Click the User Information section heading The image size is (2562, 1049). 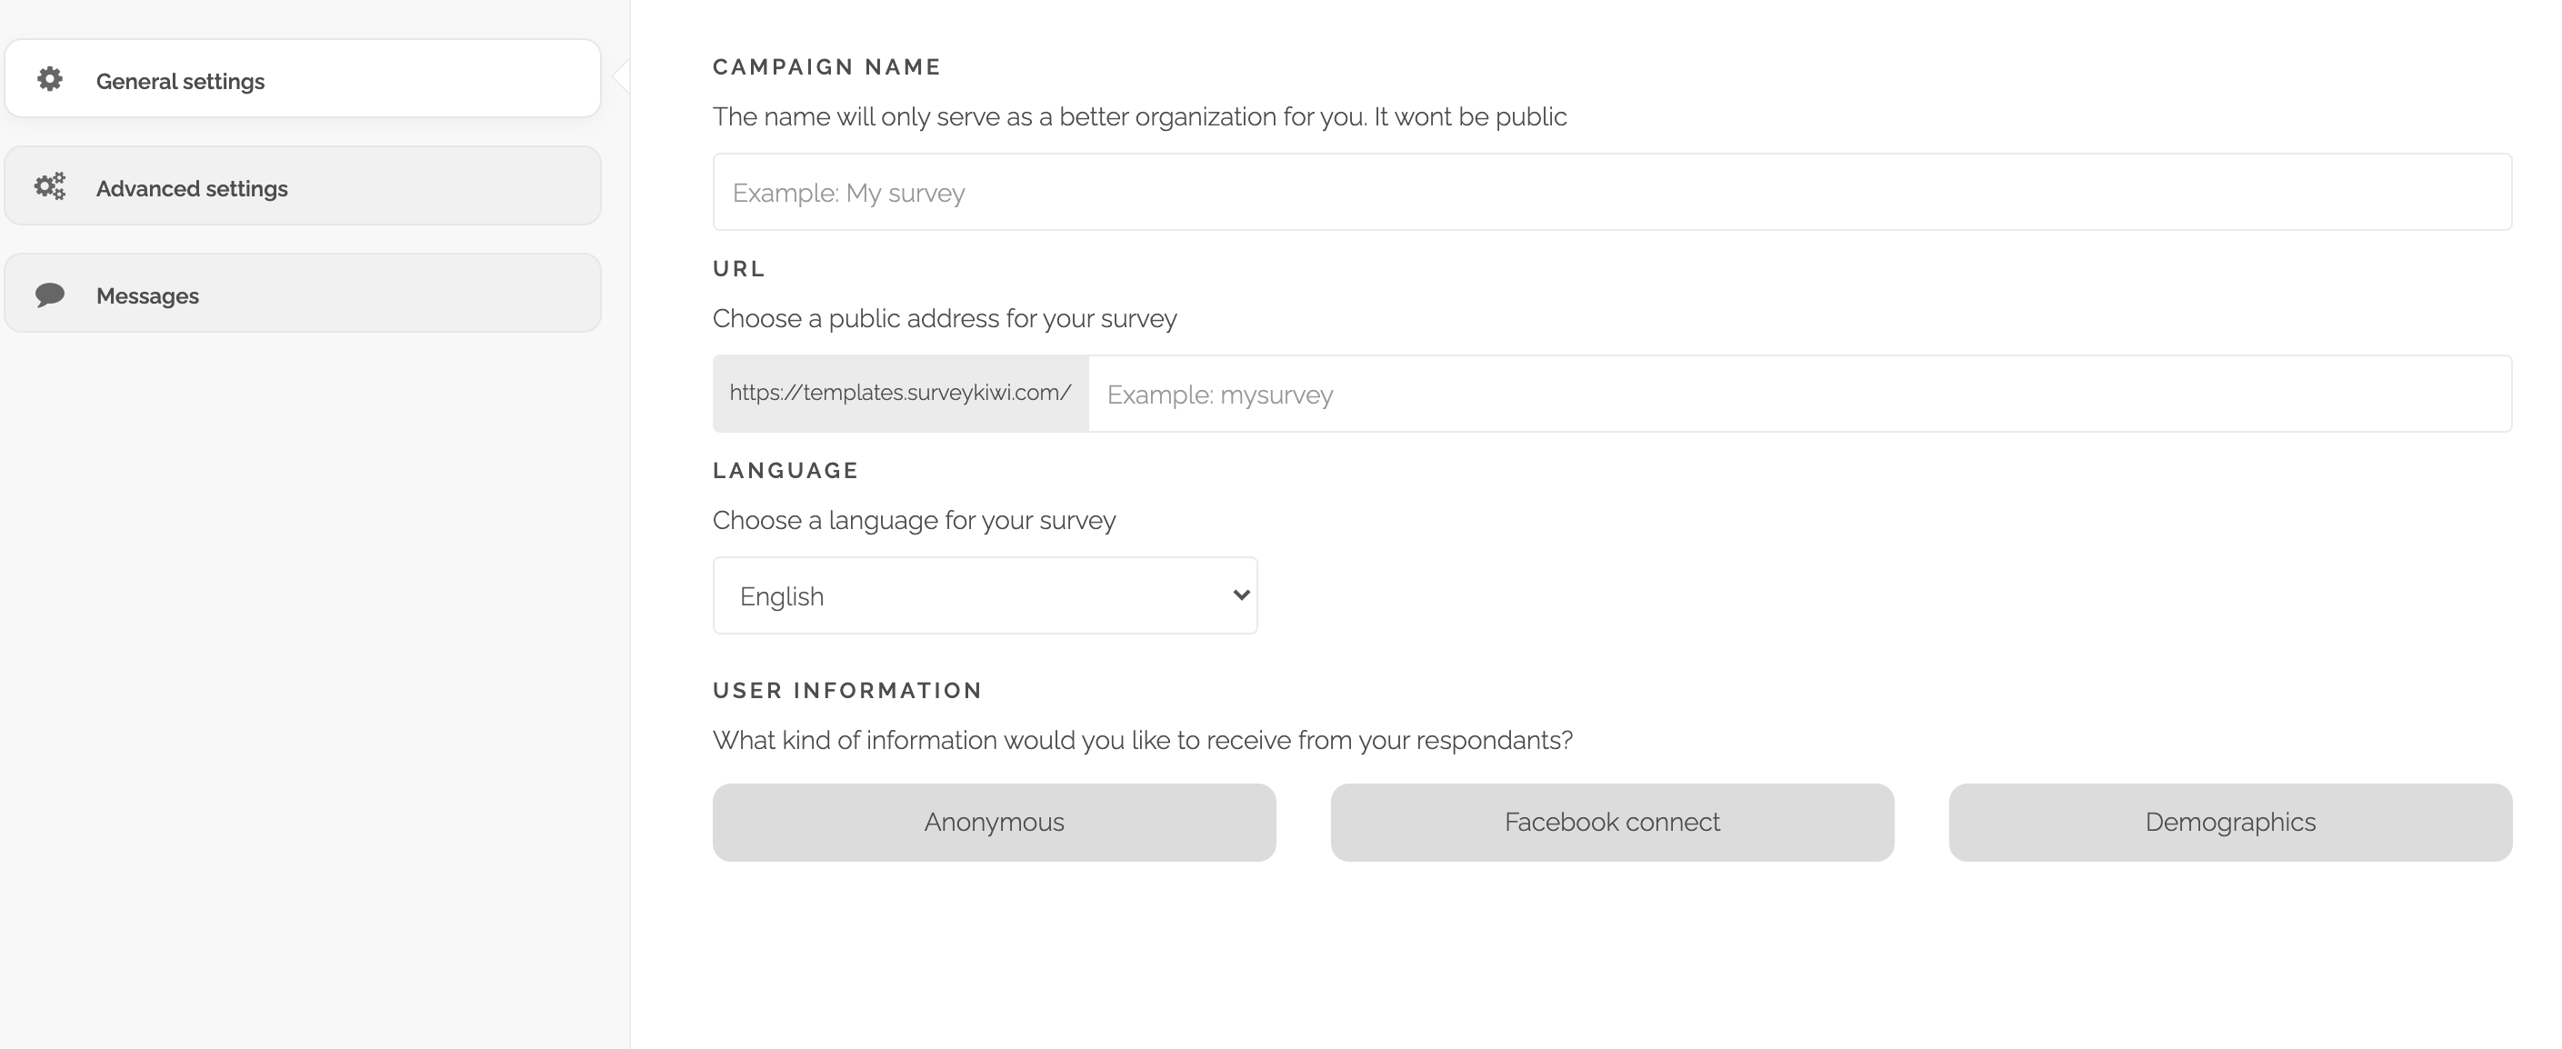coord(847,690)
